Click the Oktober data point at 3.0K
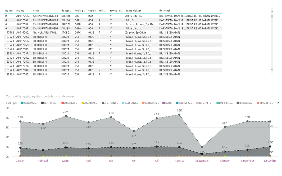This screenshot has width=282, height=176. (225, 127)
